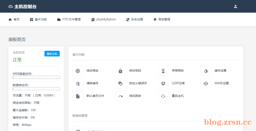Open the redirect arrow icon for 域名跳转
This screenshot has width=256, height=131.
(120, 96)
